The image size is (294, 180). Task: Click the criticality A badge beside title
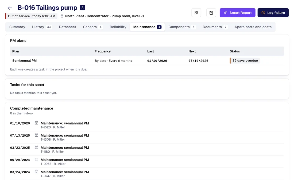coord(83,8)
